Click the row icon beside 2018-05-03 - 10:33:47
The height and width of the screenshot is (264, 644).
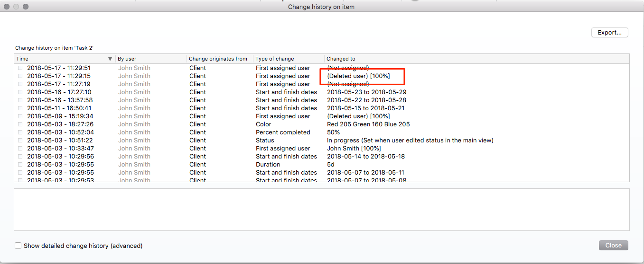click(20, 149)
